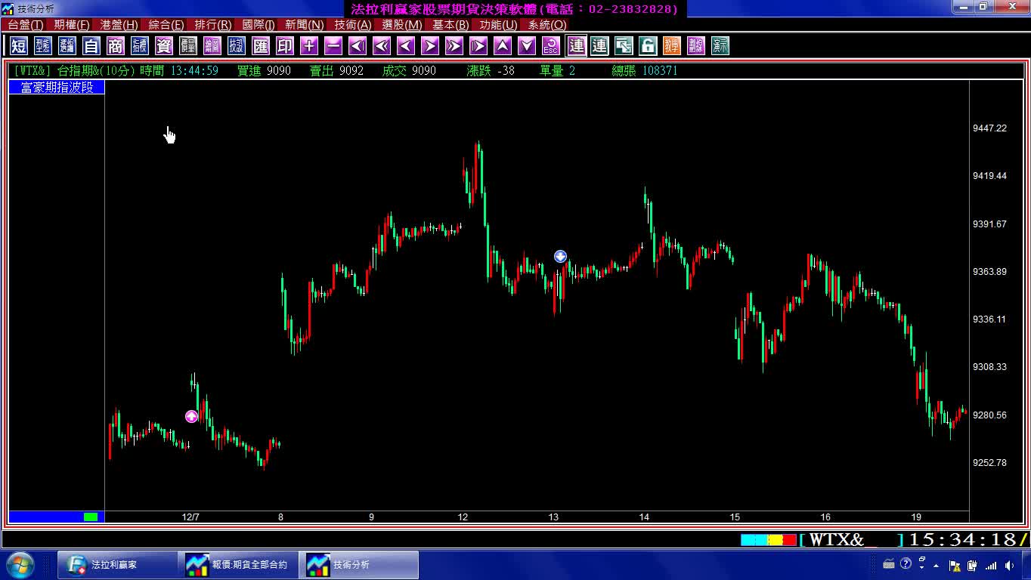Jump to last bar with right-end arrow
This screenshot has width=1031, height=580.
tap(478, 46)
